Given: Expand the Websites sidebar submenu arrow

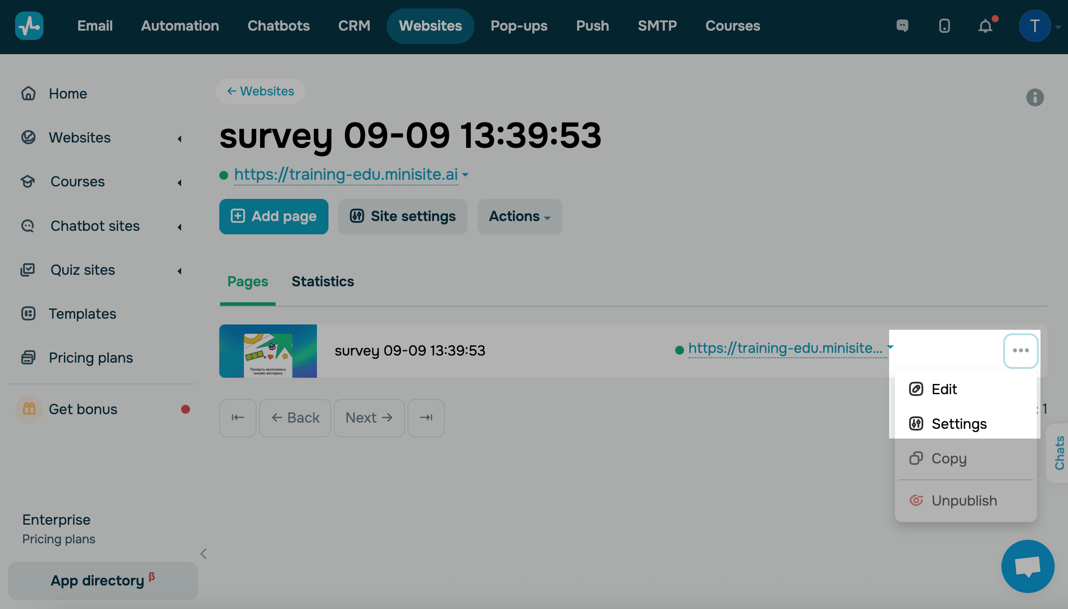Looking at the screenshot, I should (180, 138).
